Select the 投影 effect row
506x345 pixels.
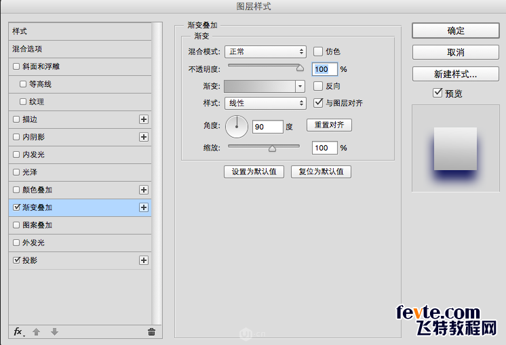[80, 260]
